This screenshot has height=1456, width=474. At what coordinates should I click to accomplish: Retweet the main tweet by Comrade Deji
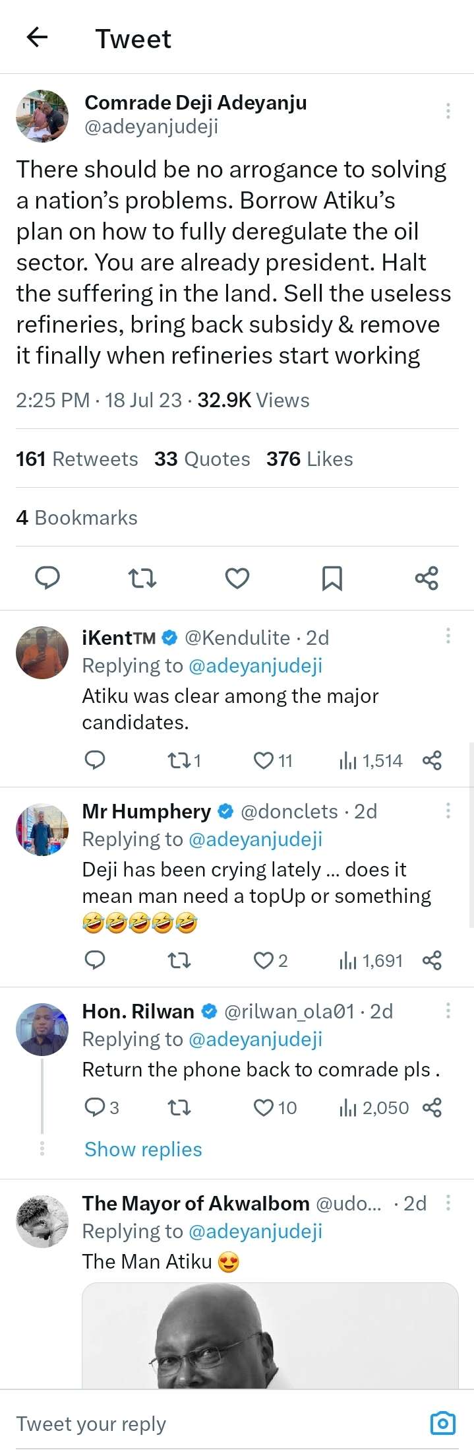142,578
